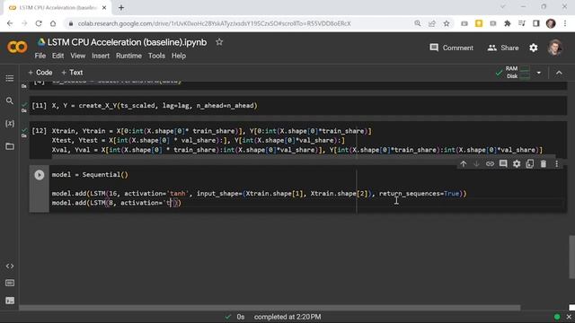Click the green connection status dot
The height and width of the screenshot is (323, 575).
(557, 317)
